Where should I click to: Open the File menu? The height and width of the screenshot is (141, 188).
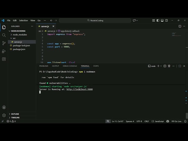(9, 21)
